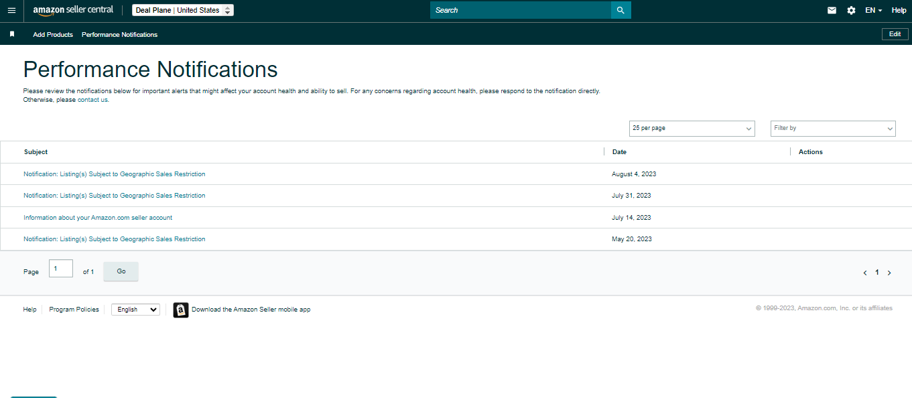The width and height of the screenshot is (912, 398).
Task: Expand the EN language dropdown
Action: pyautogui.click(x=873, y=10)
